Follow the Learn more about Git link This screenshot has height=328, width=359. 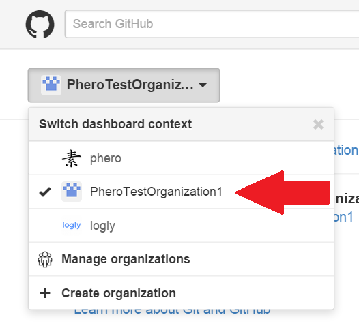coord(172,312)
